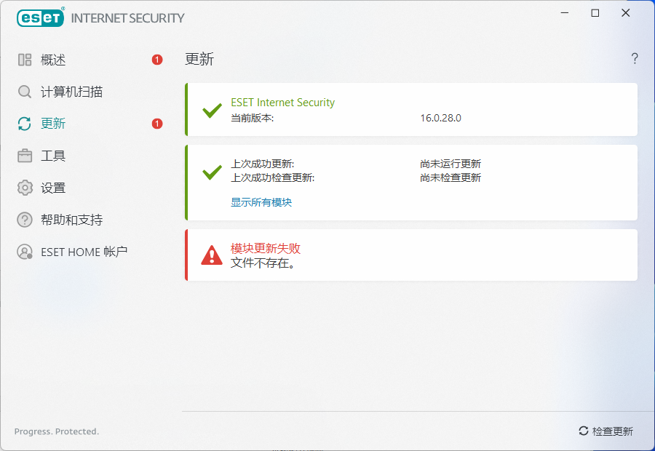Open the 概述 menu item
The image size is (655, 451).
[x=53, y=60]
